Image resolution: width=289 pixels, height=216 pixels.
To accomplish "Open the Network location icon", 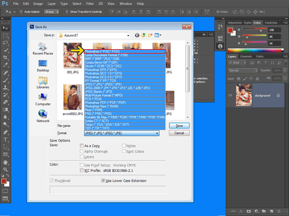I will click(x=43, y=117).
